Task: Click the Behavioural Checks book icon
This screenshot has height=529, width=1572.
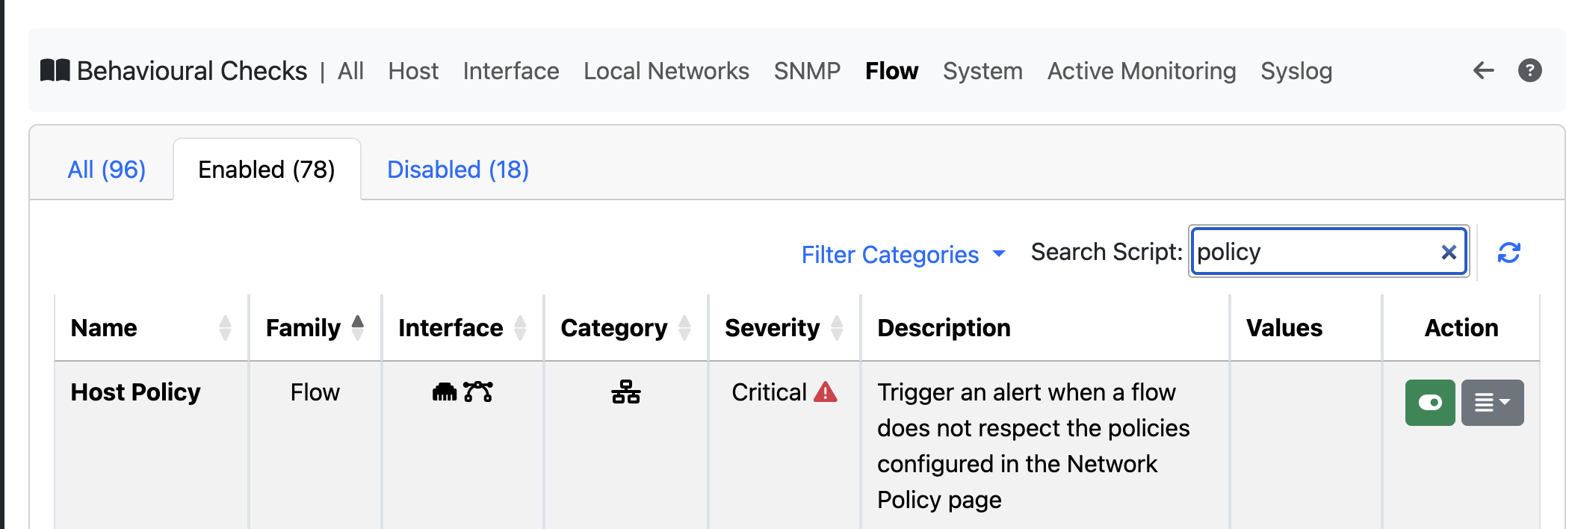Action: [x=55, y=70]
